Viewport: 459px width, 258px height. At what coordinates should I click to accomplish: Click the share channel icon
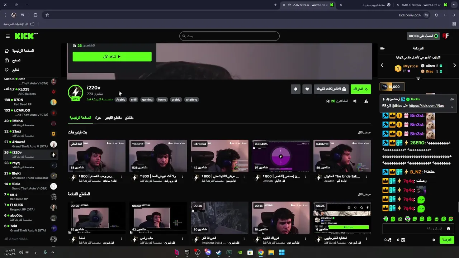click(355, 101)
